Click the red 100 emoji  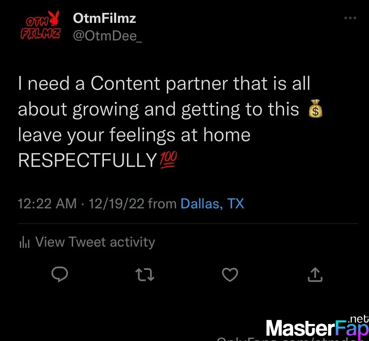[168, 160]
